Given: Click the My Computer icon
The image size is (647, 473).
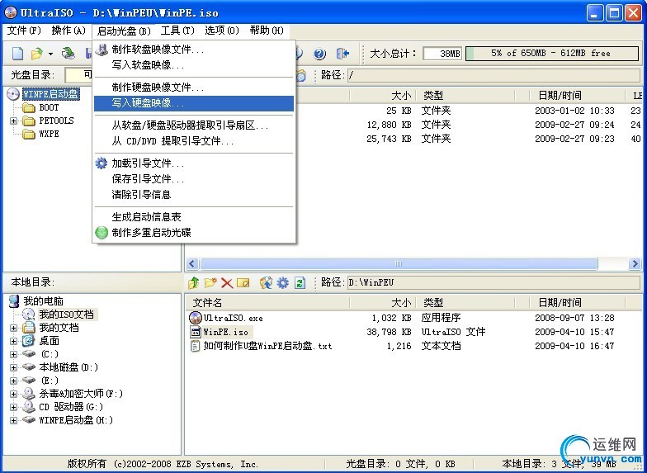Looking at the screenshot, I should click(x=14, y=300).
